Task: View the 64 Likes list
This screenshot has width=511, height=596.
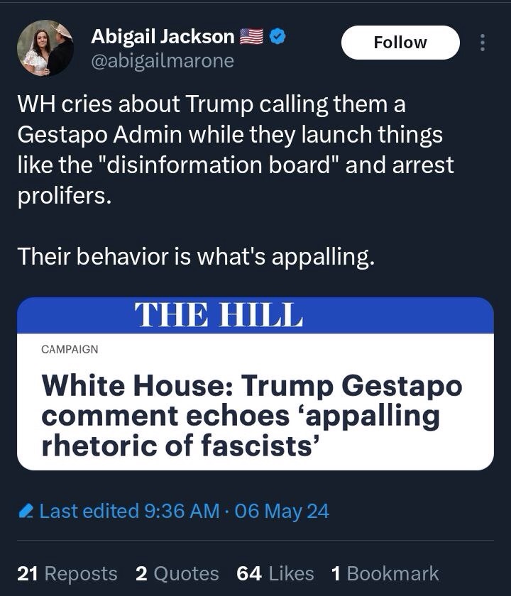Action: point(275,573)
